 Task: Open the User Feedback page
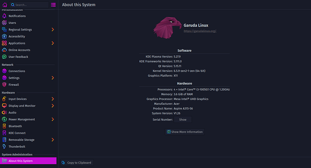(x=18, y=57)
